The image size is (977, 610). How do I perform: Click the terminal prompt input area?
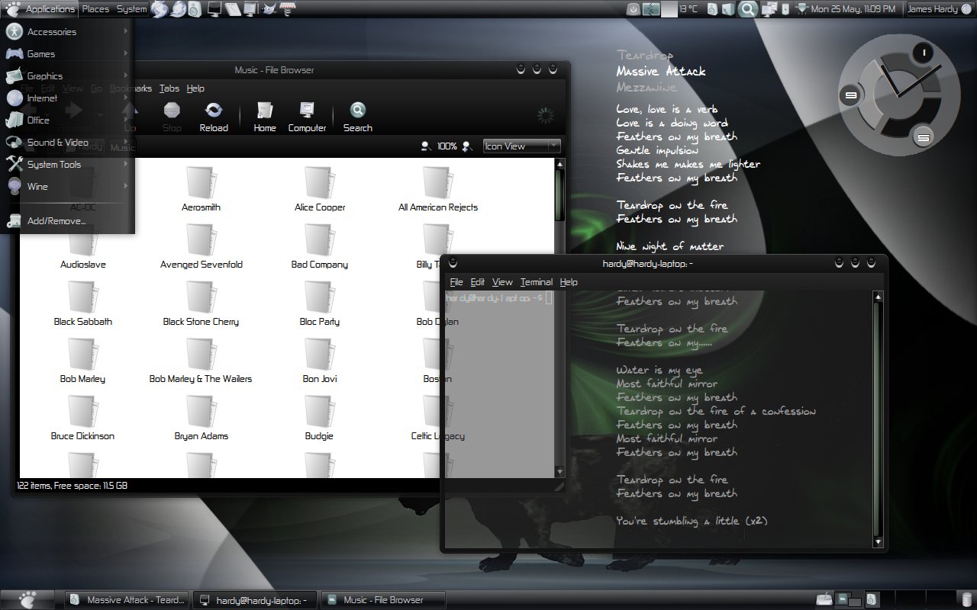click(x=548, y=298)
